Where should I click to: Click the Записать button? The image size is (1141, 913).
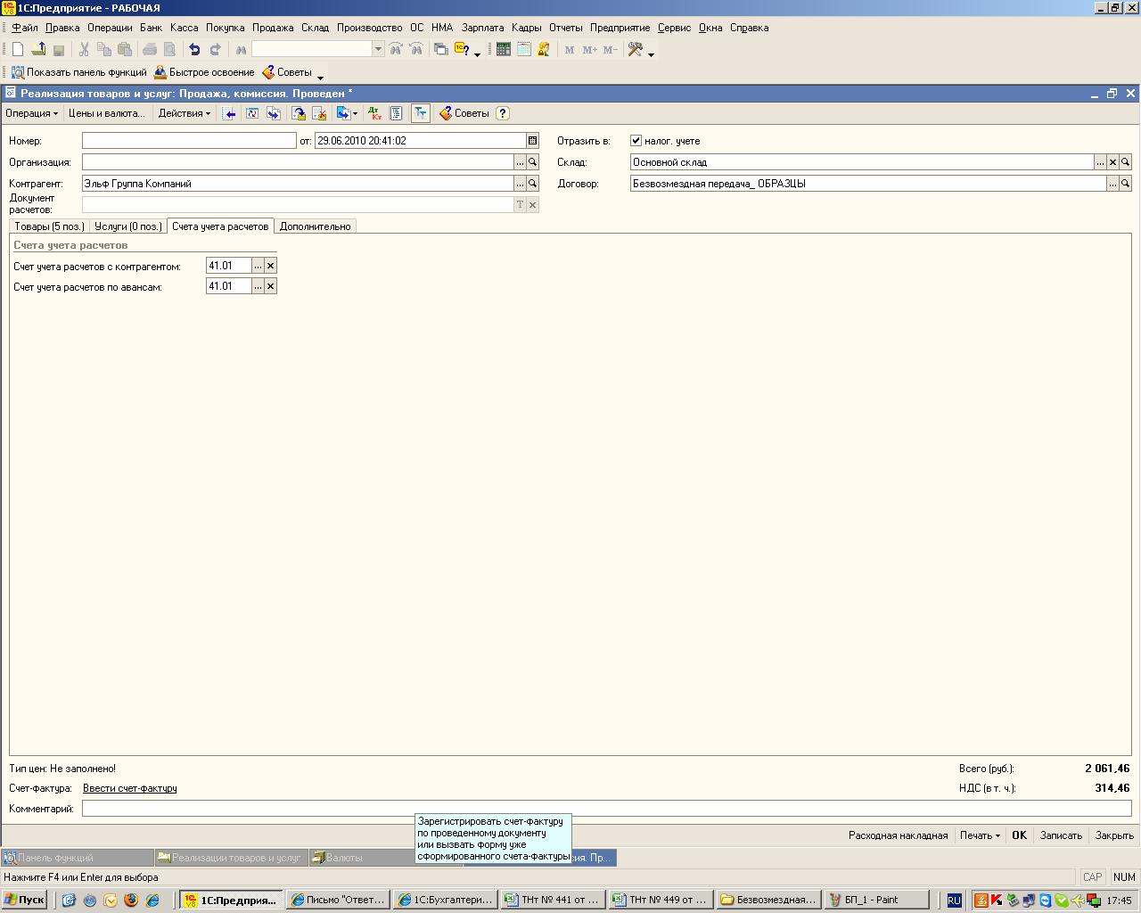click(1061, 835)
